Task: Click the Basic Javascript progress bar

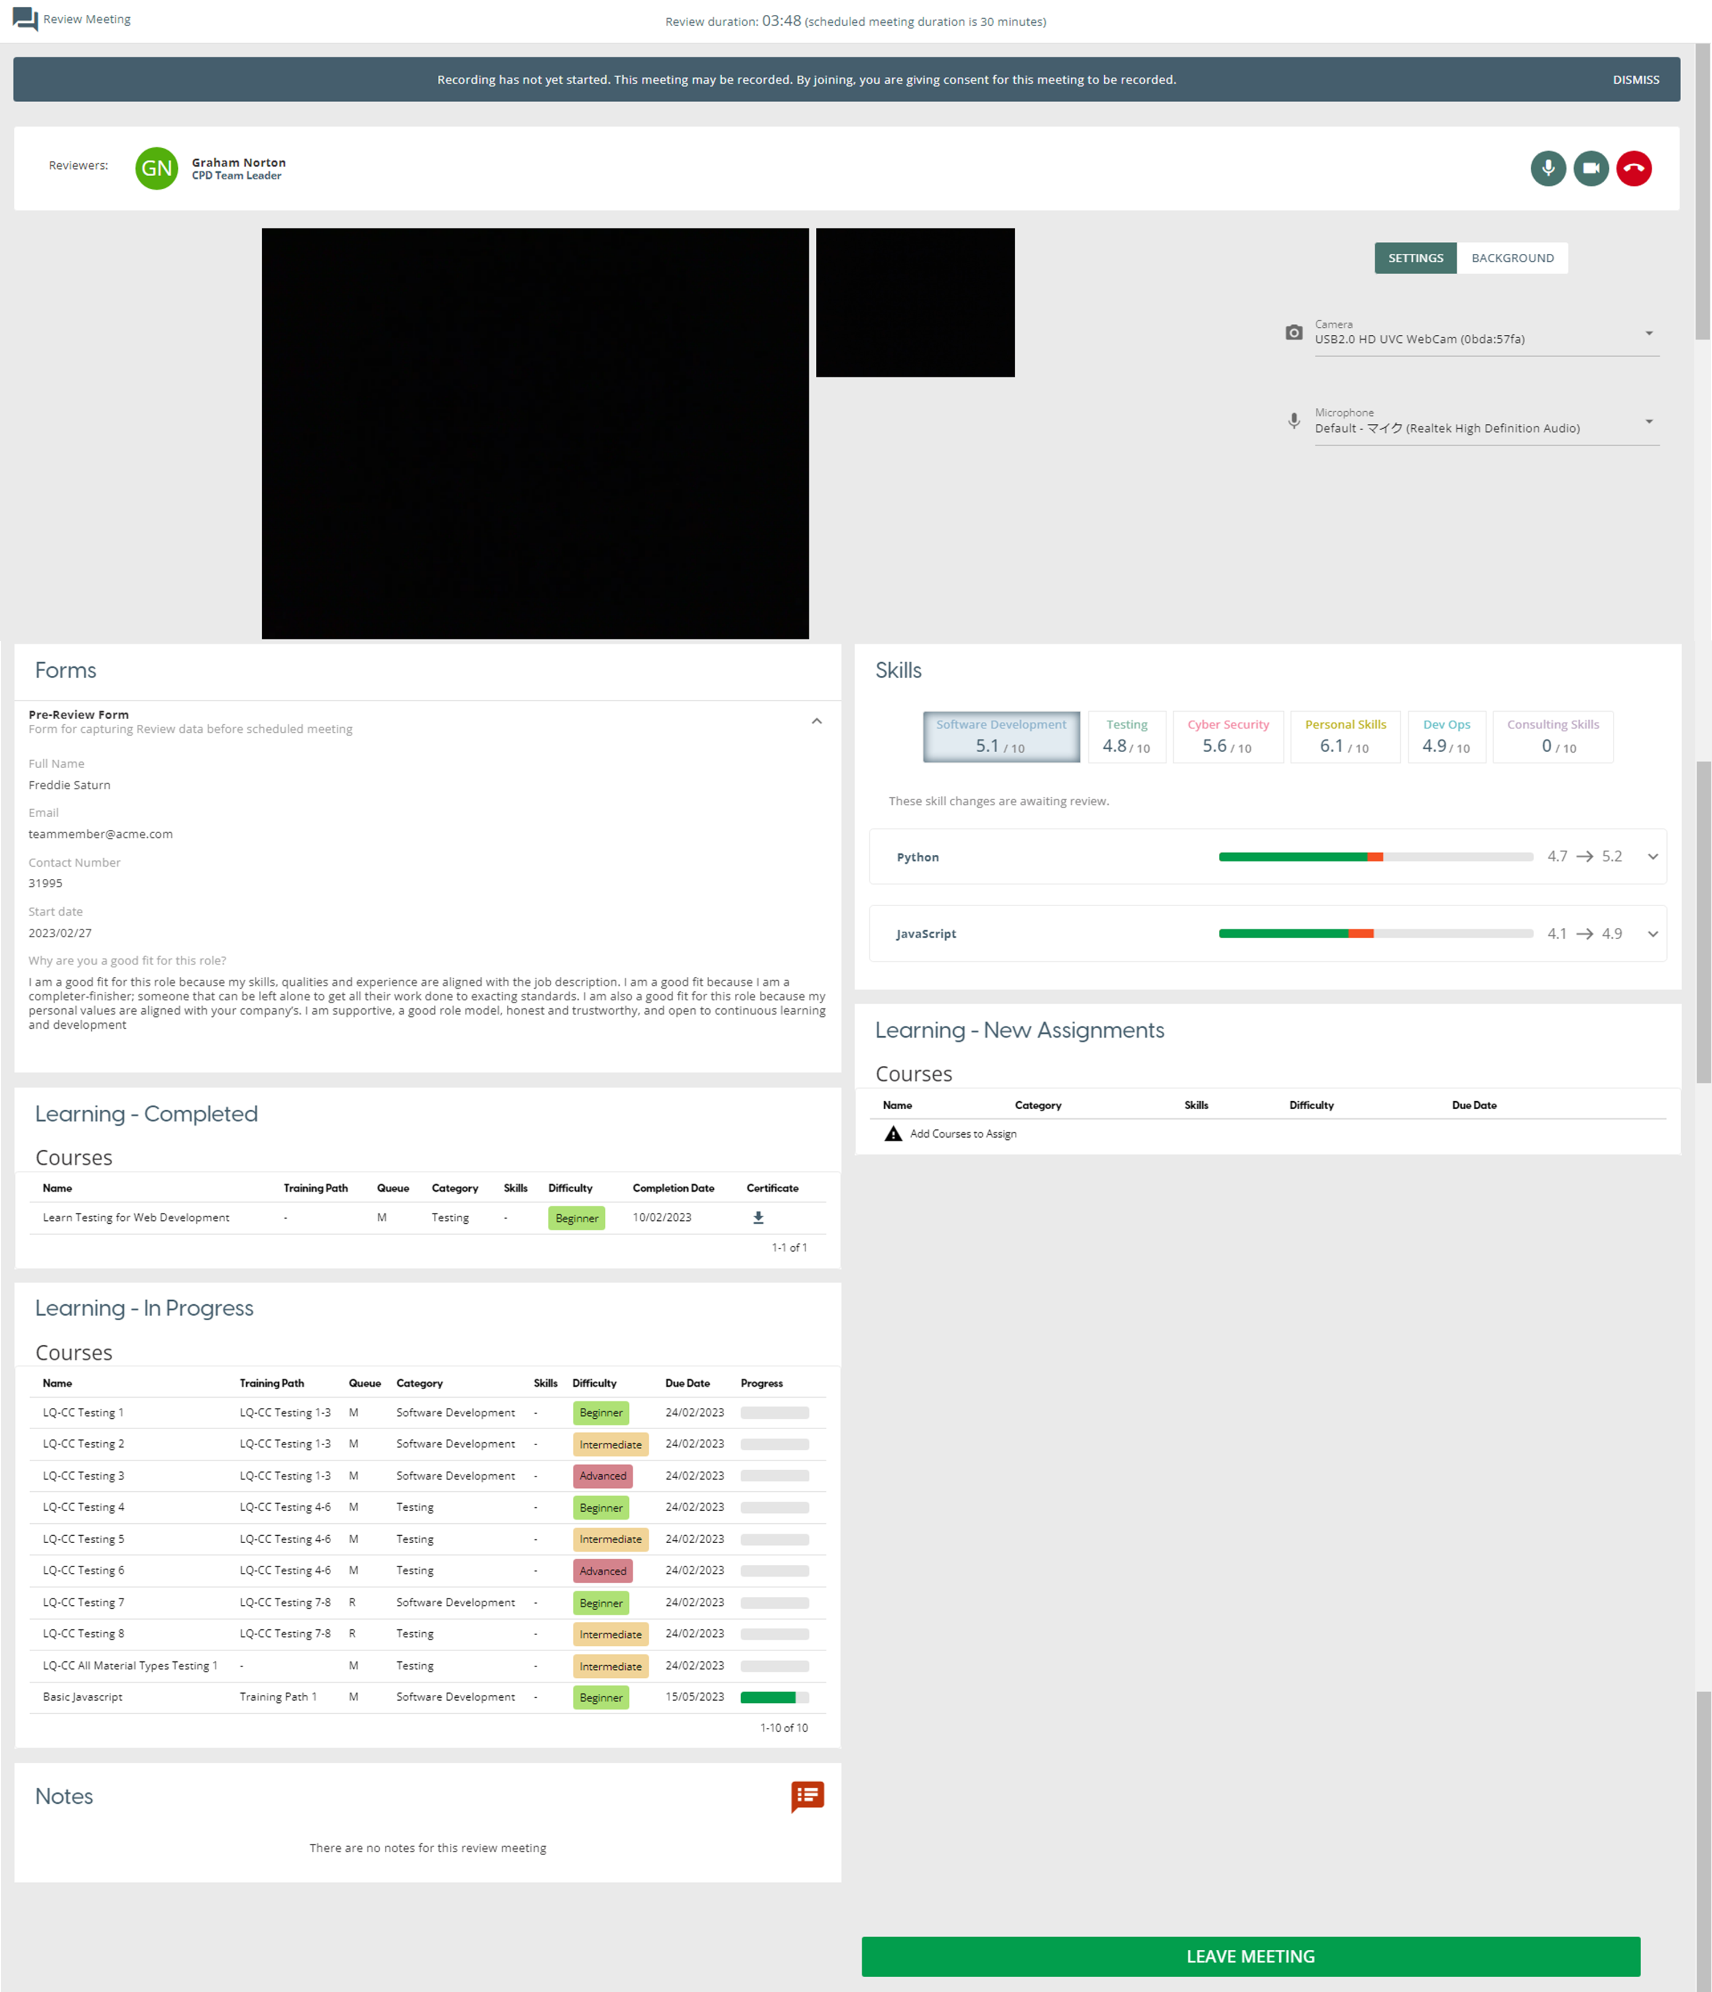Action: click(774, 1697)
